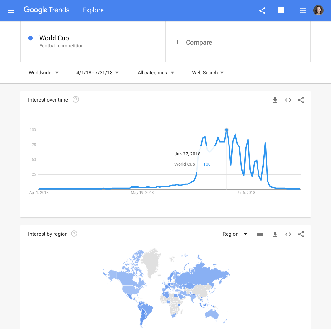Image resolution: width=331 pixels, height=329 pixels.
Task: Click the Jun 27, 2018 tooltip
Action: (192, 159)
